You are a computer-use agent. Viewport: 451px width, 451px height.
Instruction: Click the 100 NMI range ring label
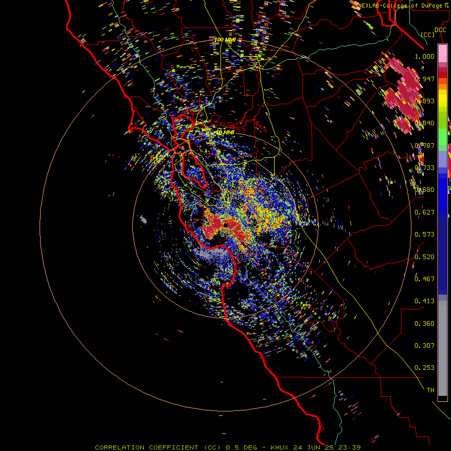(x=225, y=40)
